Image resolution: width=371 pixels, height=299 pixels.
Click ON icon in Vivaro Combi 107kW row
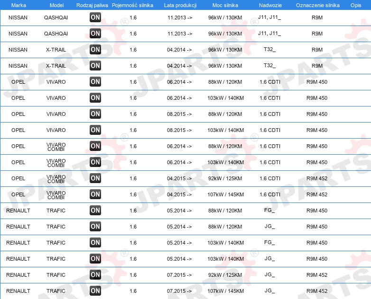[x=95, y=194]
